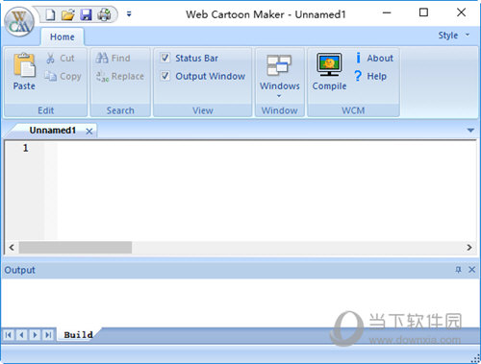Click the horizontal scrollbar thumb
This screenshot has height=364, width=481.
pos(75,248)
